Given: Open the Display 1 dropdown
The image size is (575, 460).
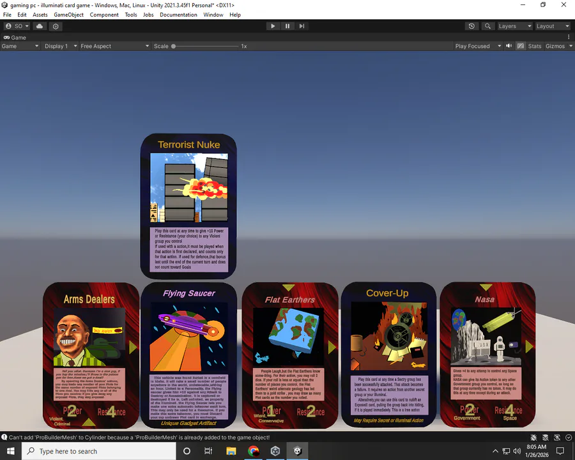Looking at the screenshot, I should [x=61, y=46].
